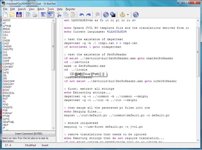Image resolution: width=202 pixels, height=150 pixels.
Task: Open print preview
Action: (x=28, y=15)
